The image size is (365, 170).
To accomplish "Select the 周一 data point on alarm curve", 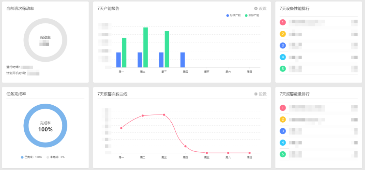I will (121, 128).
